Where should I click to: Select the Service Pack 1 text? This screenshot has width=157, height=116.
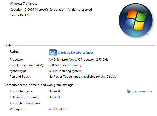click(19, 15)
